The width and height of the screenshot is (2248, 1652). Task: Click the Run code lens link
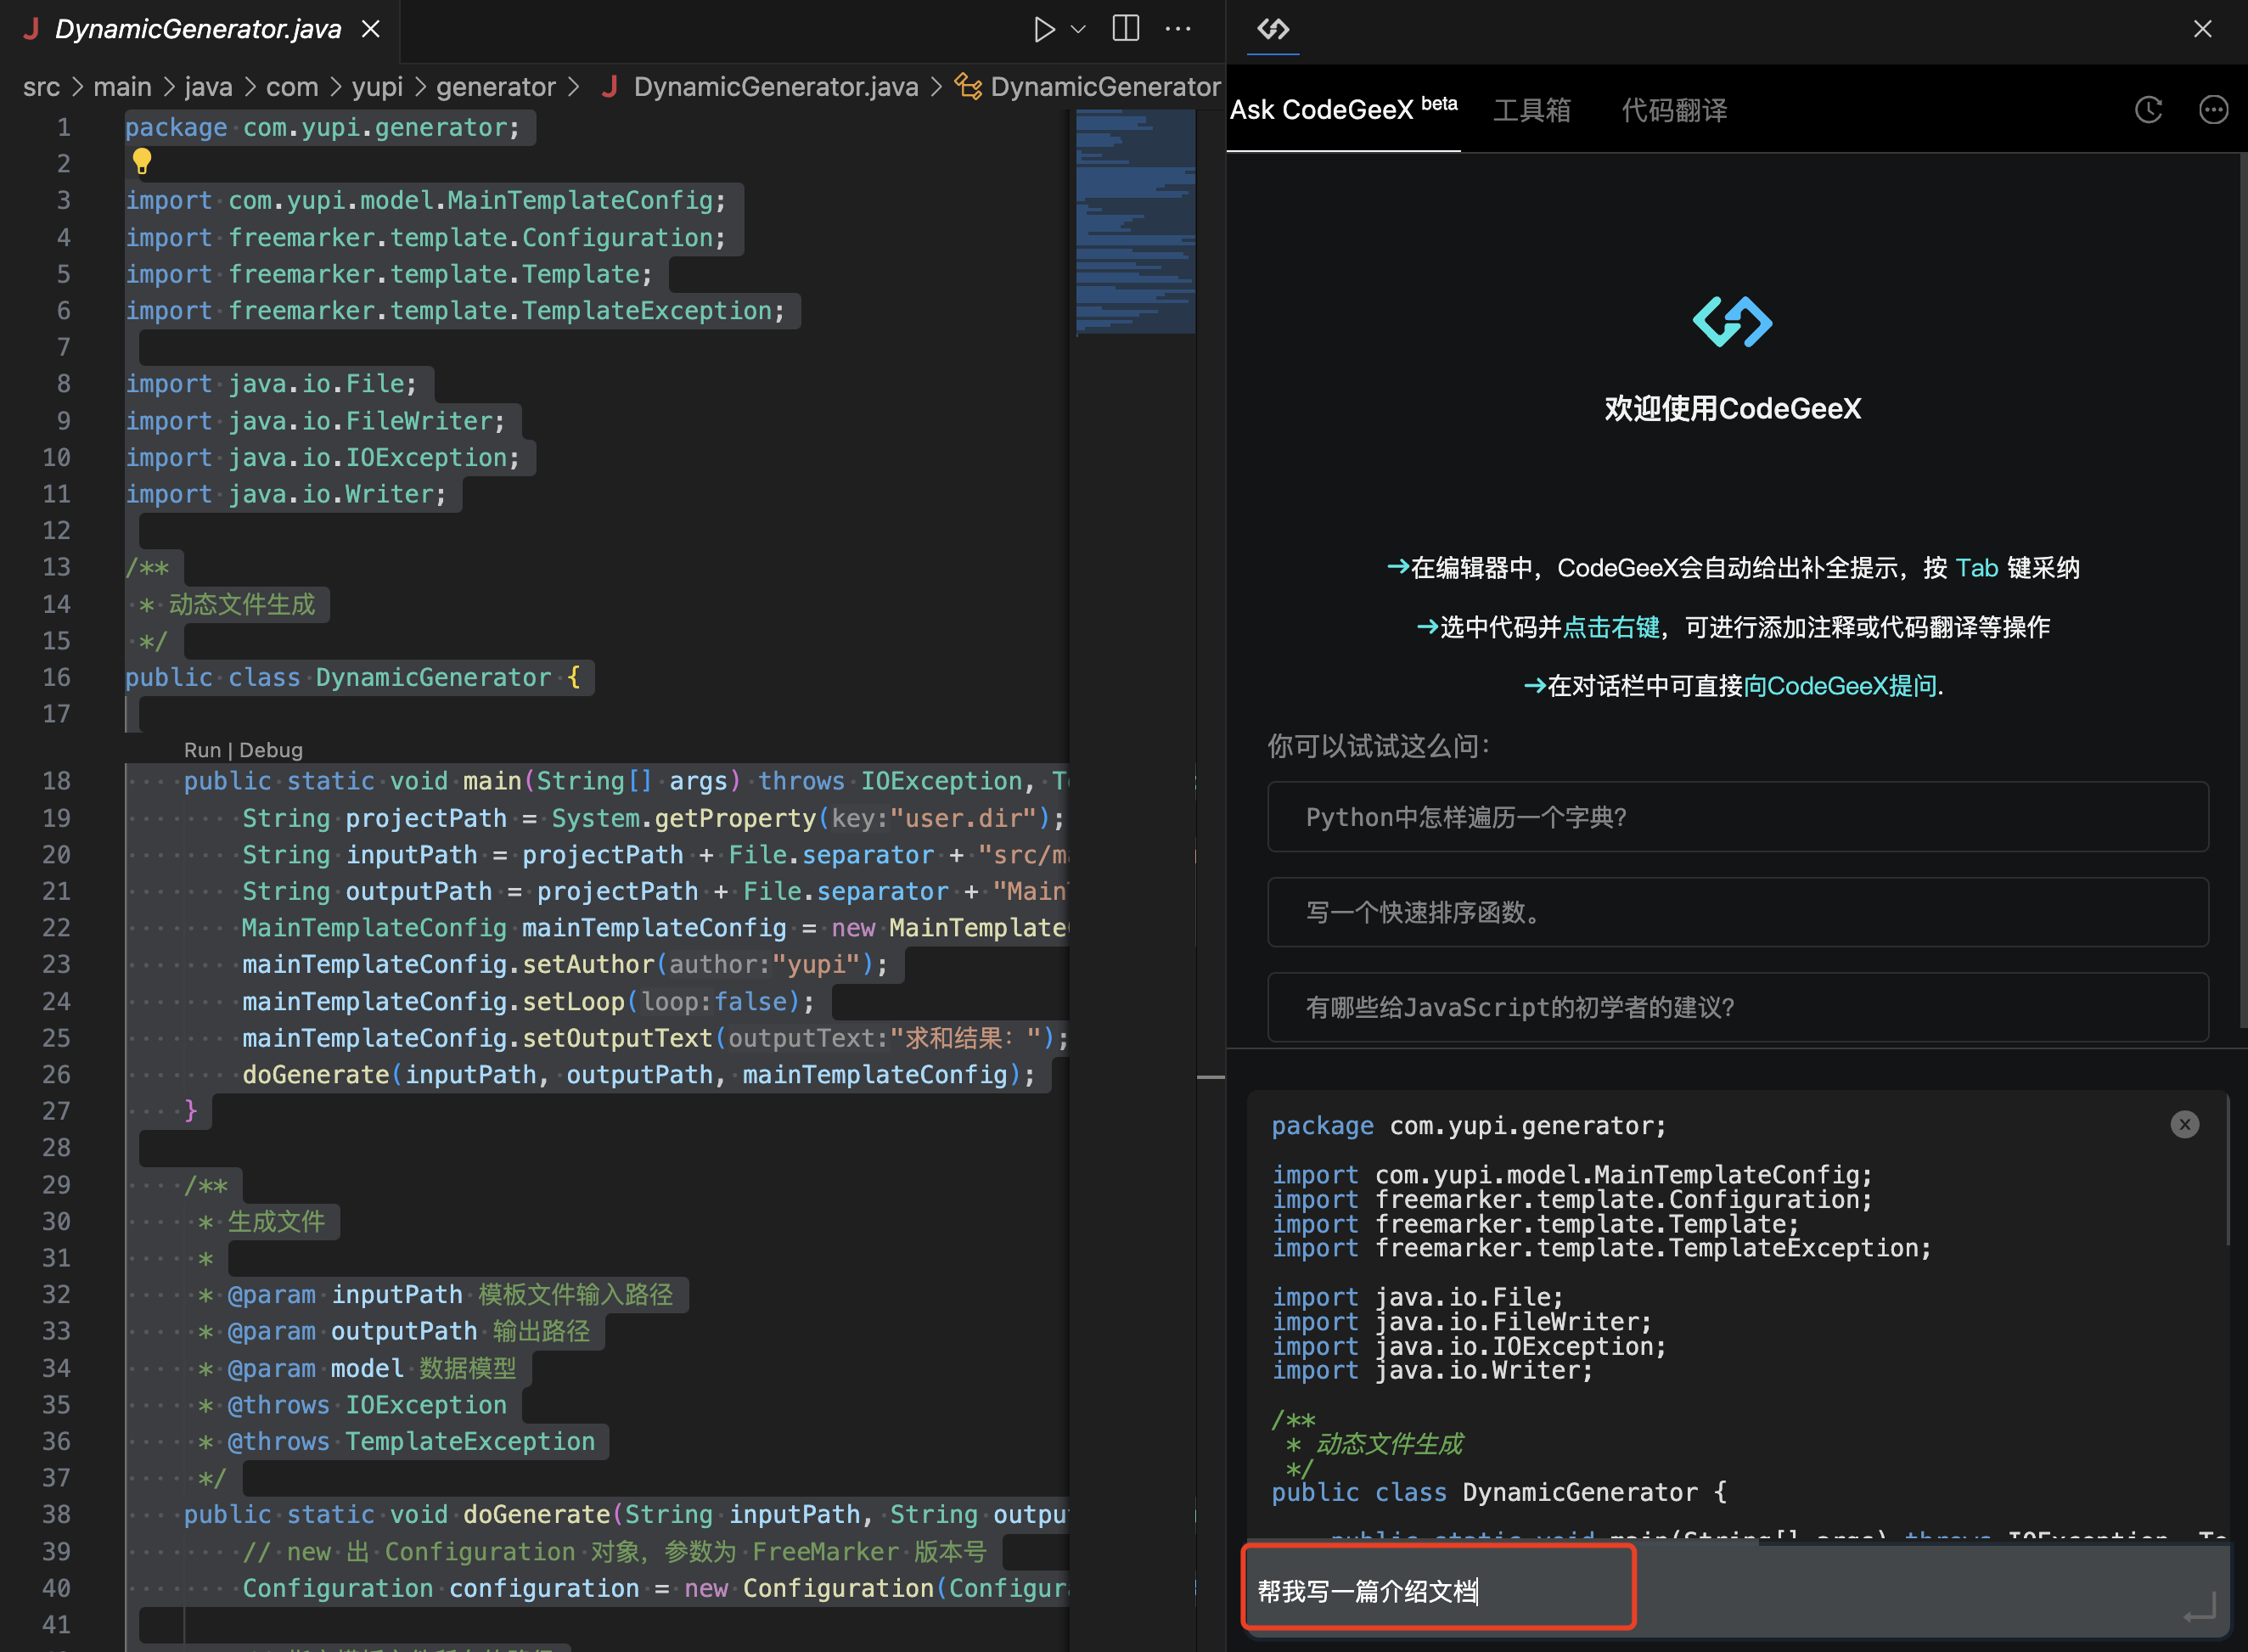[202, 750]
